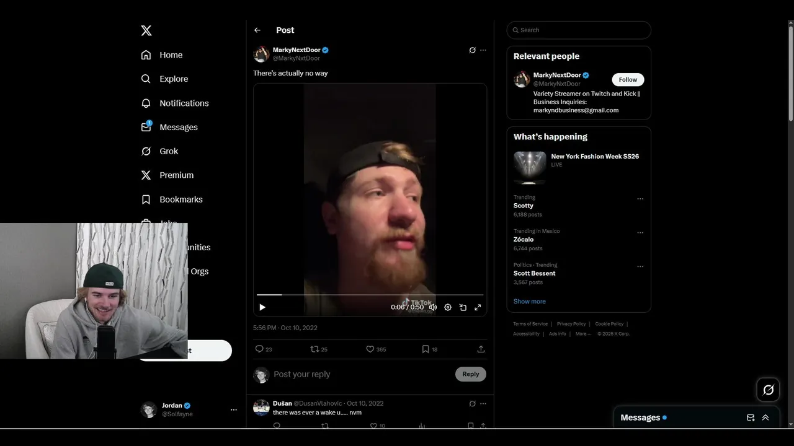794x446 pixels.
Task: Click the Grok icon on MarkyNextDoor's post
Action: 472,50
